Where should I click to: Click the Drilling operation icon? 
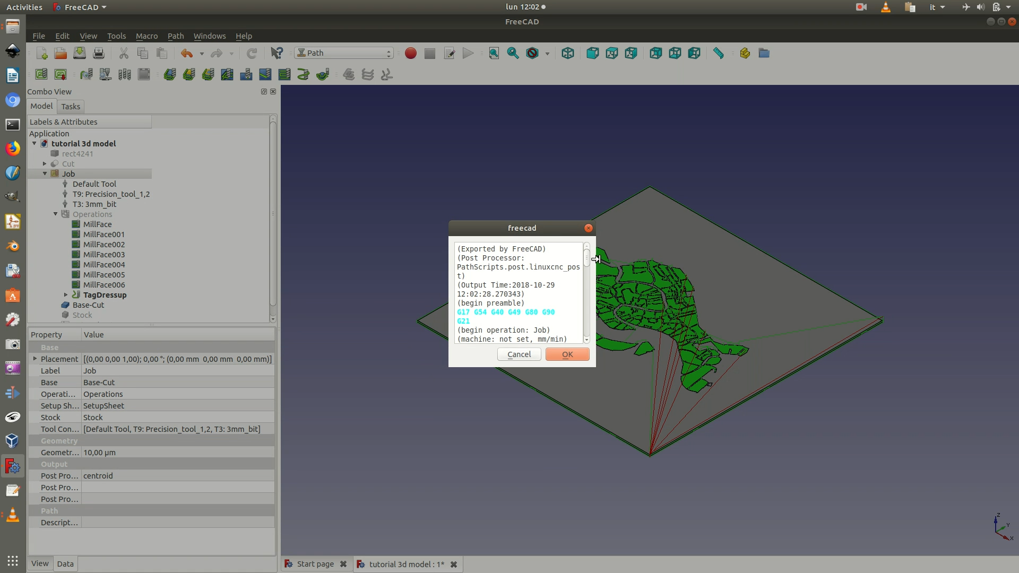coord(246,74)
